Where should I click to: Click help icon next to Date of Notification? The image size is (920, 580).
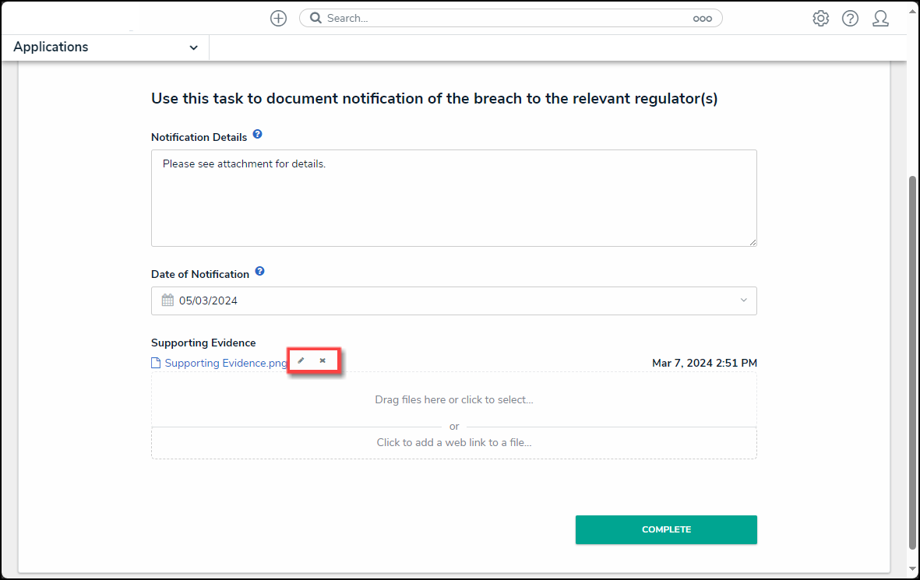pyautogui.click(x=259, y=272)
